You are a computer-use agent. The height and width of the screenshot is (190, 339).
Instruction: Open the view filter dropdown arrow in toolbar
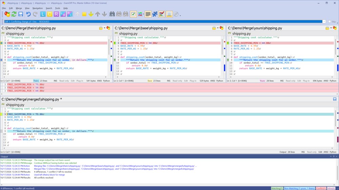(x=143, y=15)
